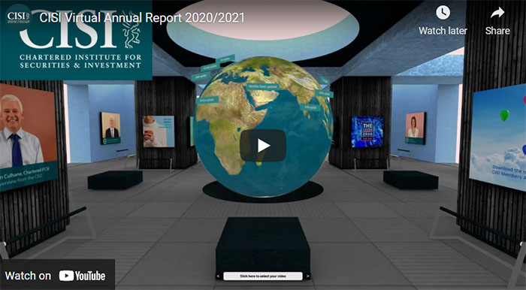
Task: Open the CEO overview portrait panel
Action: pyautogui.click(x=29, y=137)
